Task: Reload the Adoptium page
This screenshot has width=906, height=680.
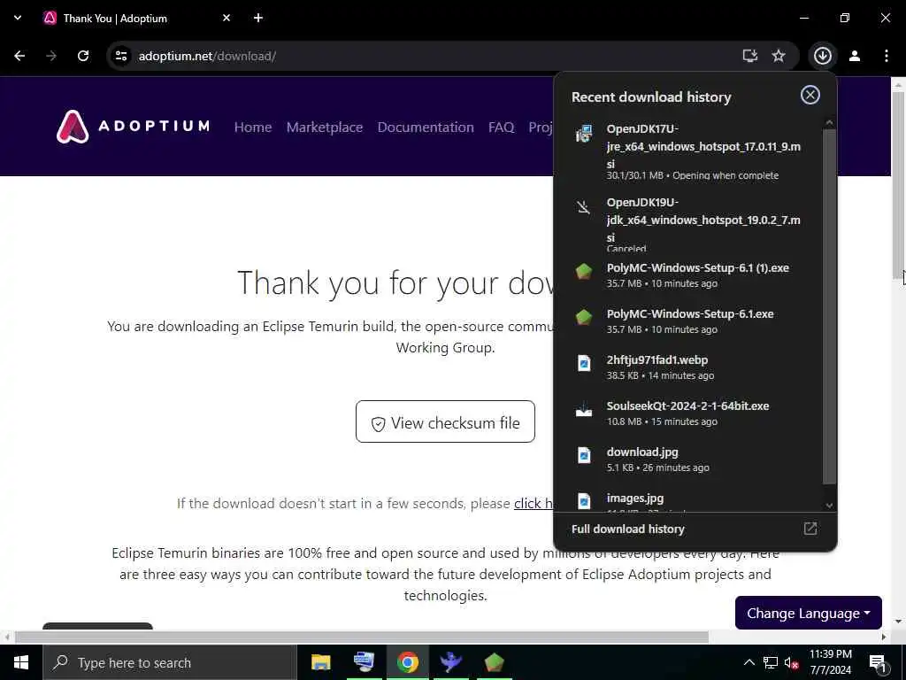Action: [x=83, y=56]
